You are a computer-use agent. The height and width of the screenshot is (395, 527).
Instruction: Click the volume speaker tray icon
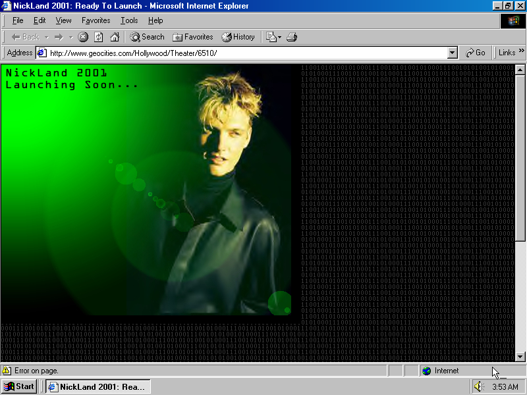(478, 386)
